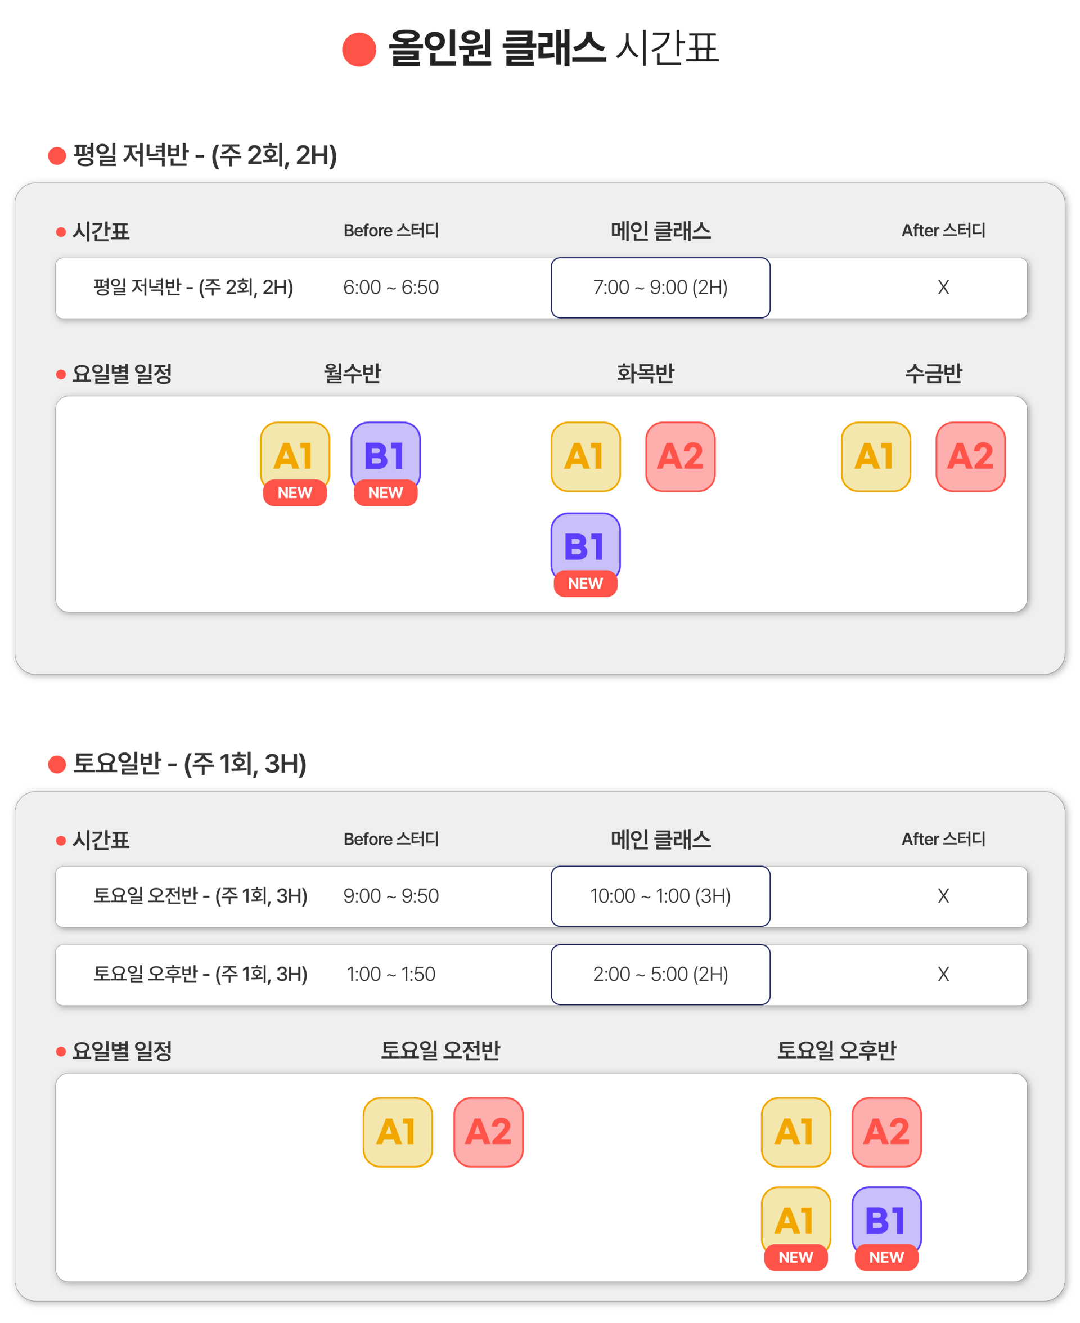Click the A1 badge under 수금반

coord(876,457)
